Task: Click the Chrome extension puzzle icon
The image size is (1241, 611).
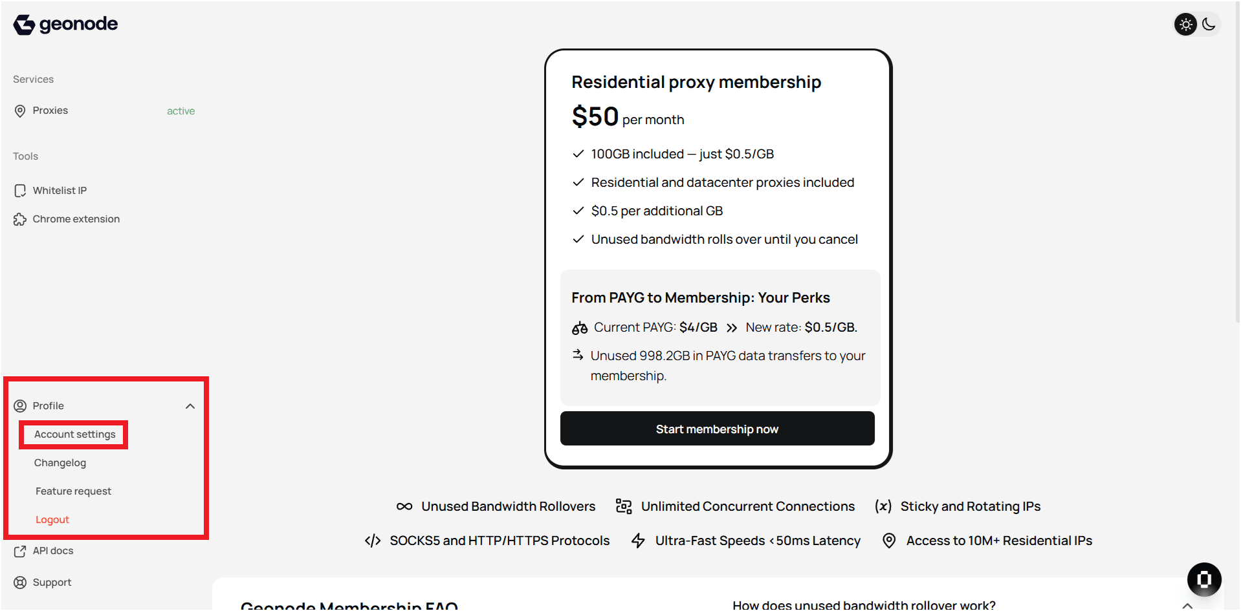Action: point(20,219)
